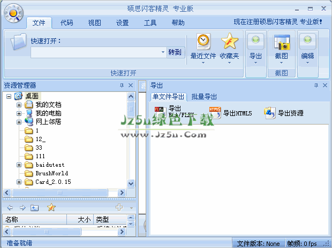Screen dimensions: 332x248
Task: Click the tree vertical scrollbar down arrow
Action: pos(131,183)
